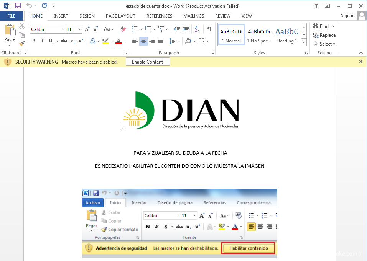Click the Replace button in Editing group
367x261 pixels.
(324, 35)
